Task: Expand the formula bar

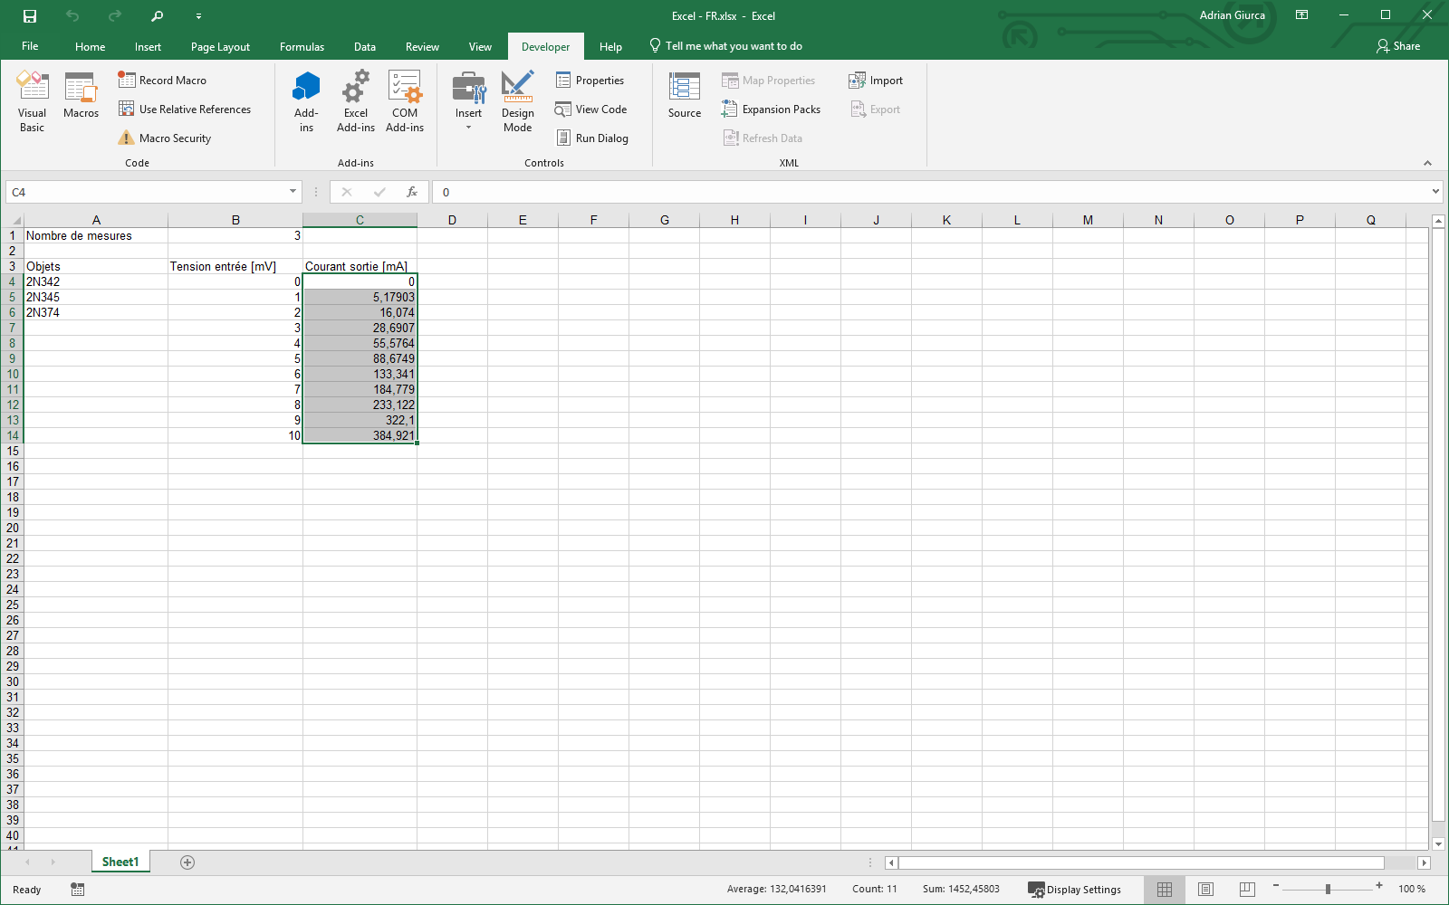Action: [x=1435, y=192]
